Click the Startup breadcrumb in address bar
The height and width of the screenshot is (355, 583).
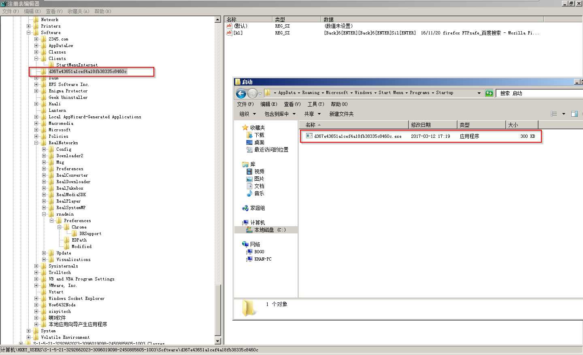[x=445, y=93]
